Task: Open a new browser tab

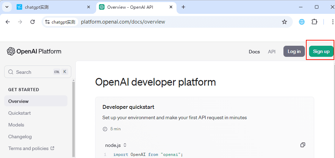Action: pos(183,7)
